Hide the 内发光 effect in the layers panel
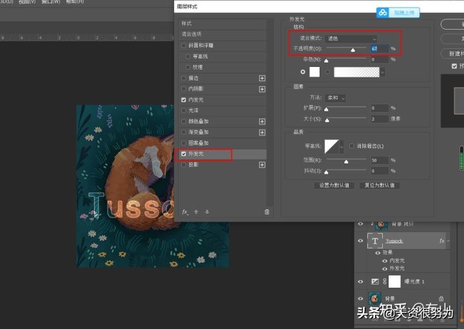Image resolution: width=464 pixels, height=329 pixels. (384, 261)
